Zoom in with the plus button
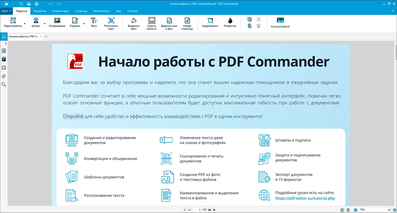Viewport: 397px width, 213px height. (395, 210)
